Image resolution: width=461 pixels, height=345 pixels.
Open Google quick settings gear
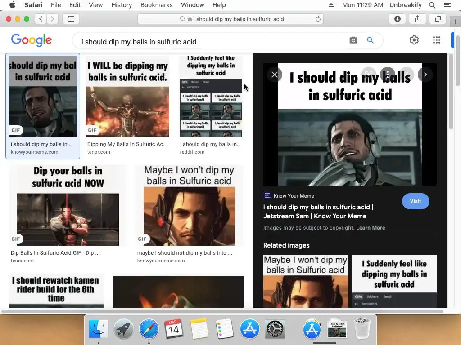pos(414,40)
